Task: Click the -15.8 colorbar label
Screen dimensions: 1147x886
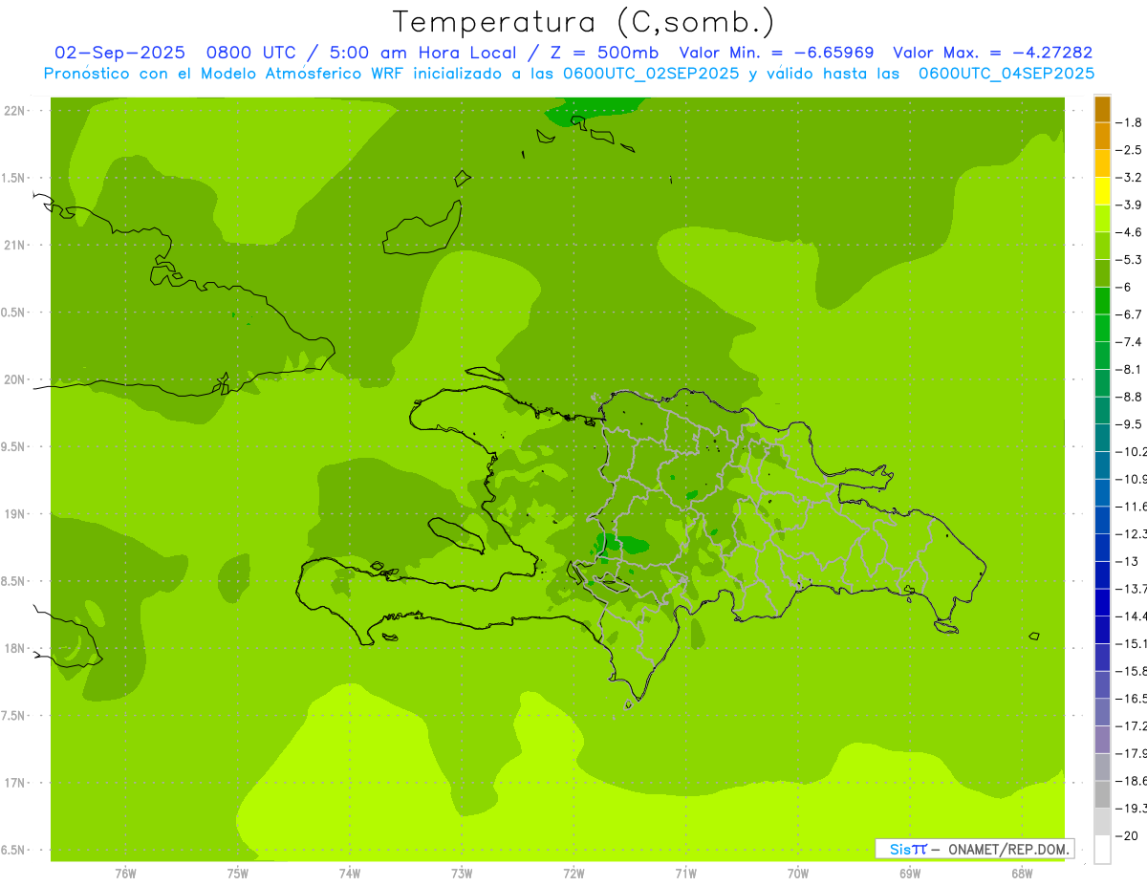Action: (x=1131, y=671)
